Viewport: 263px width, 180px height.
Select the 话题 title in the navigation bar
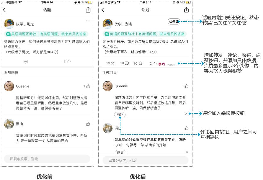tap(145, 10)
